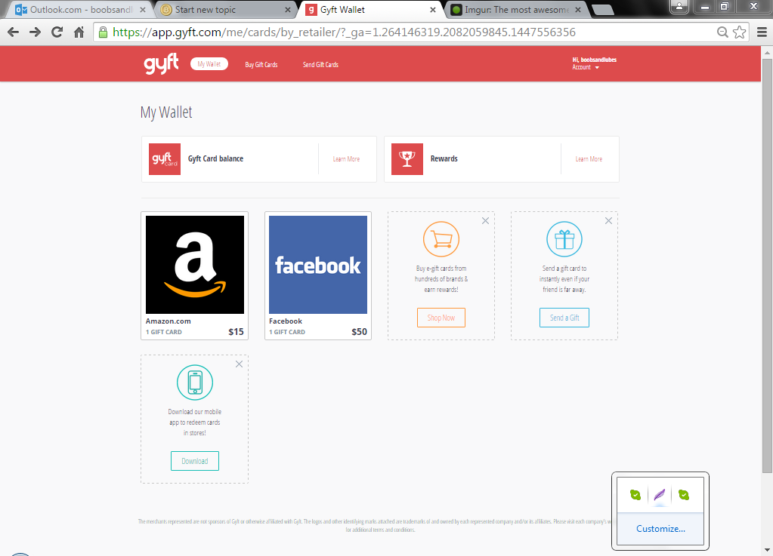Click the $15 Amazon balance
The height and width of the screenshot is (556, 773).
pyautogui.click(x=237, y=332)
